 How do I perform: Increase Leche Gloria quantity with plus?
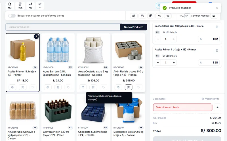(x=174, y=39)
